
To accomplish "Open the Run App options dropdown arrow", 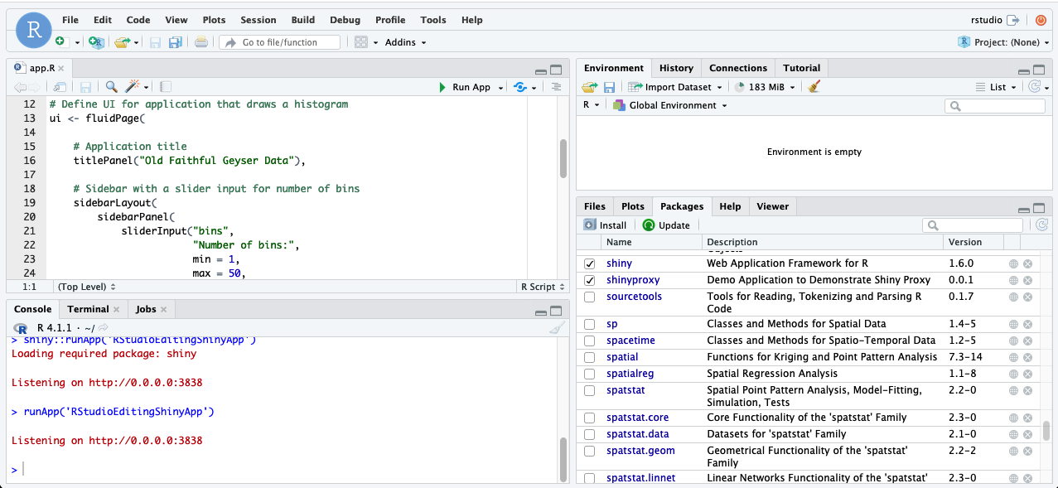I will 501,88.
